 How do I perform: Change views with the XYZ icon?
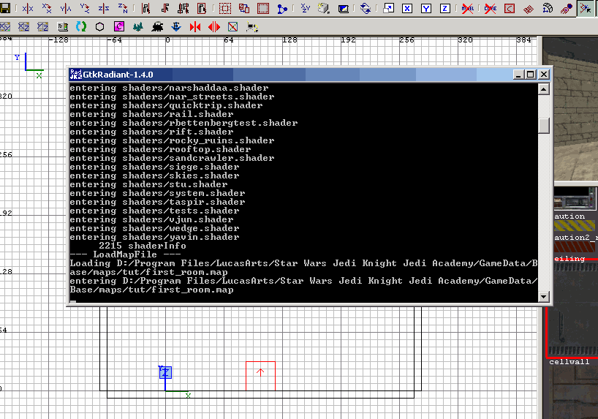[305, 8]
